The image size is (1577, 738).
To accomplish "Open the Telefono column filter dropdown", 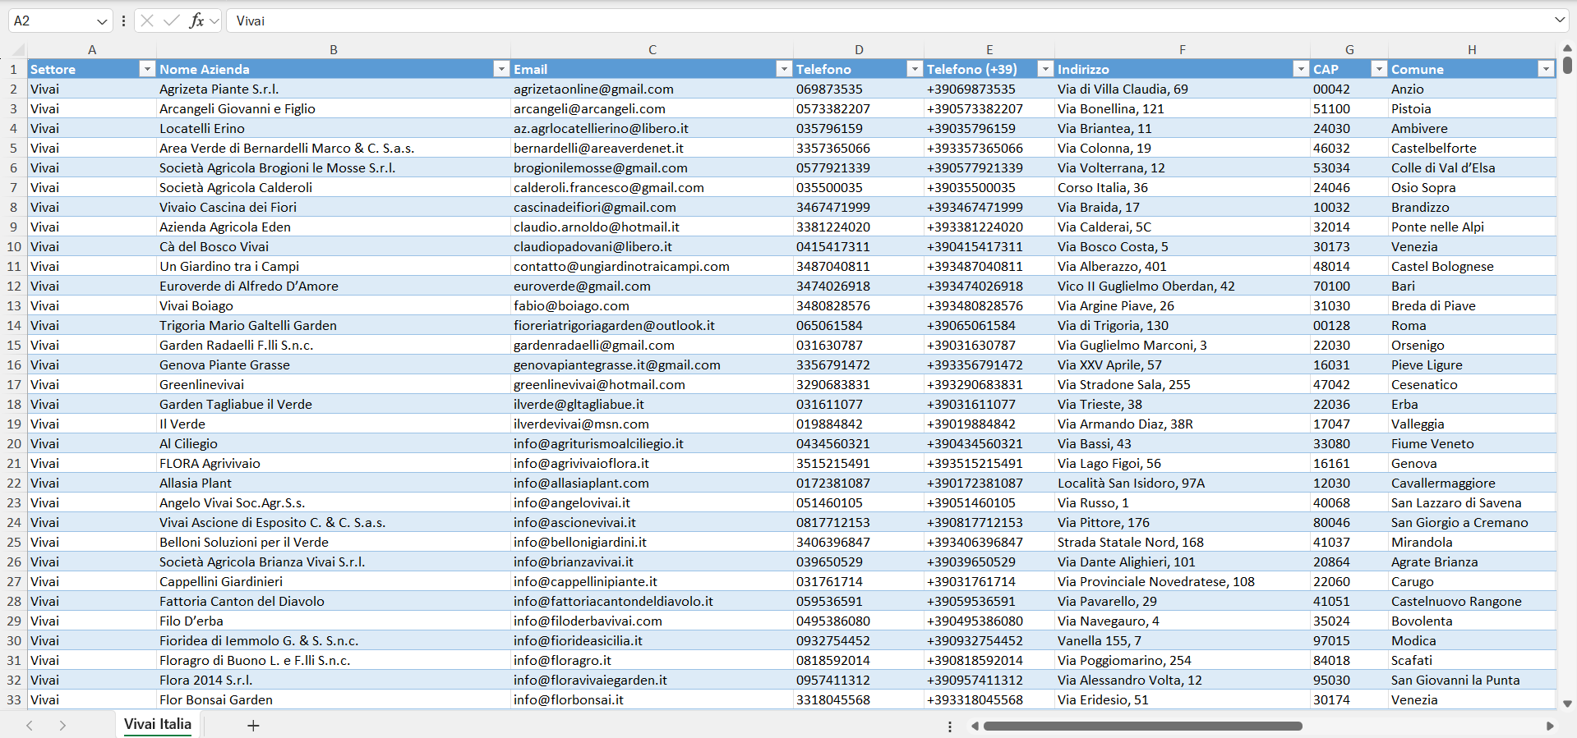I will point(915,69).
